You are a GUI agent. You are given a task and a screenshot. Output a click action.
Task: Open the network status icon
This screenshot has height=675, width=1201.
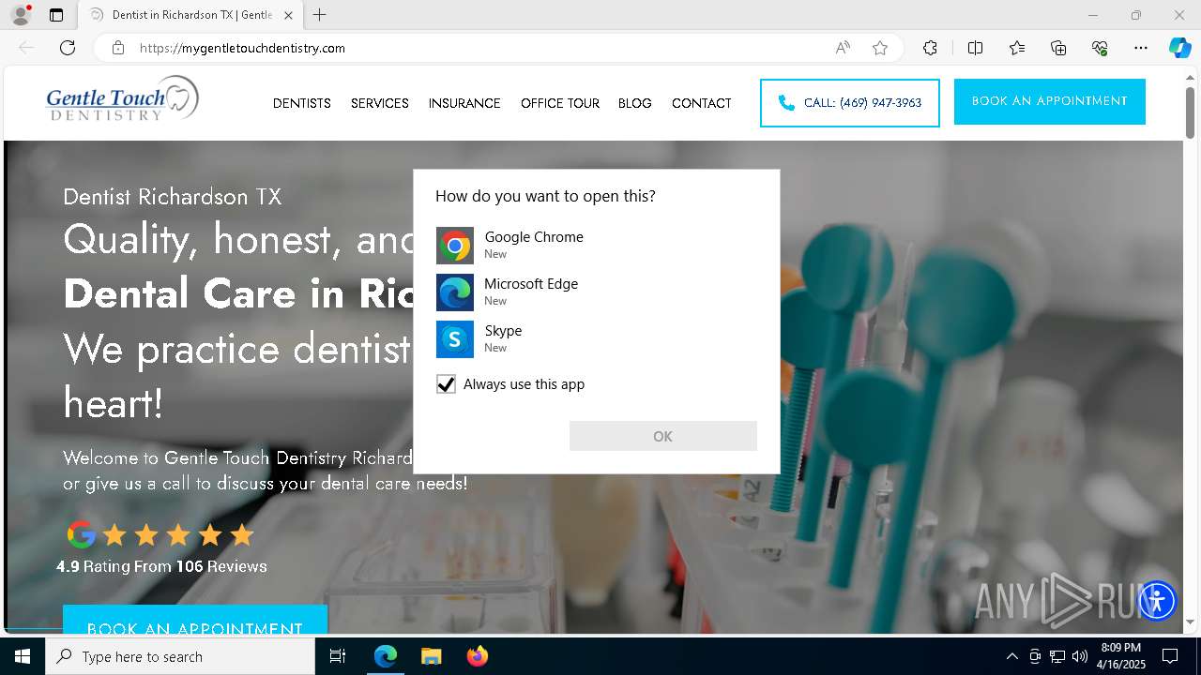1057,656
